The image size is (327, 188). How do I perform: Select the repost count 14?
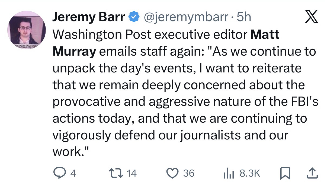coord(132,173)
